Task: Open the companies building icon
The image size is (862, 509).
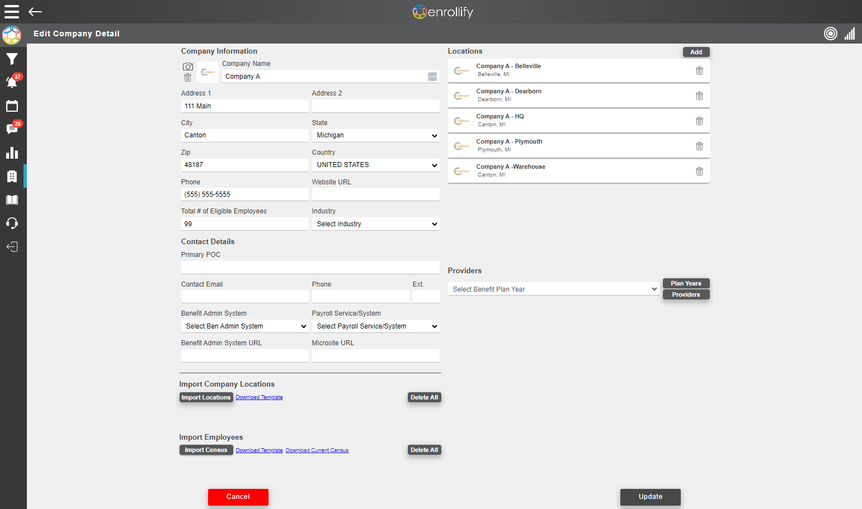Action: [12, 177]
